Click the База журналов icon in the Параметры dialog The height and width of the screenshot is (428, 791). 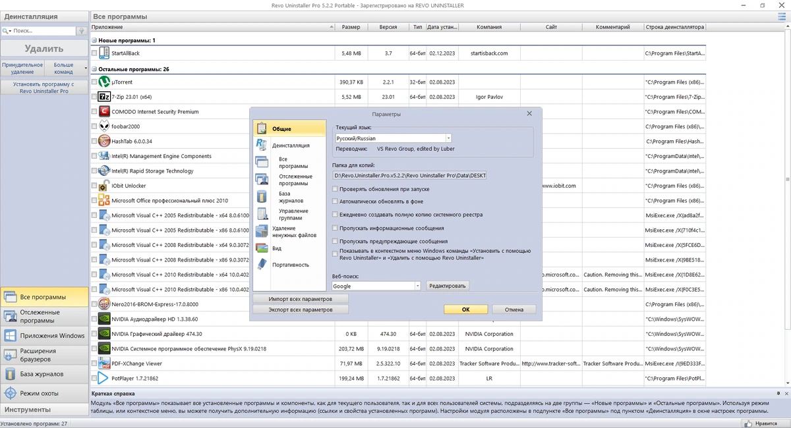(x=262, y=197)
